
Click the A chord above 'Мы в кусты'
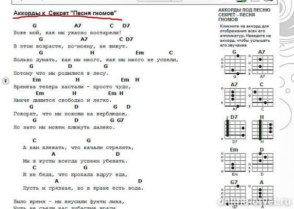[x=53, y=154]
